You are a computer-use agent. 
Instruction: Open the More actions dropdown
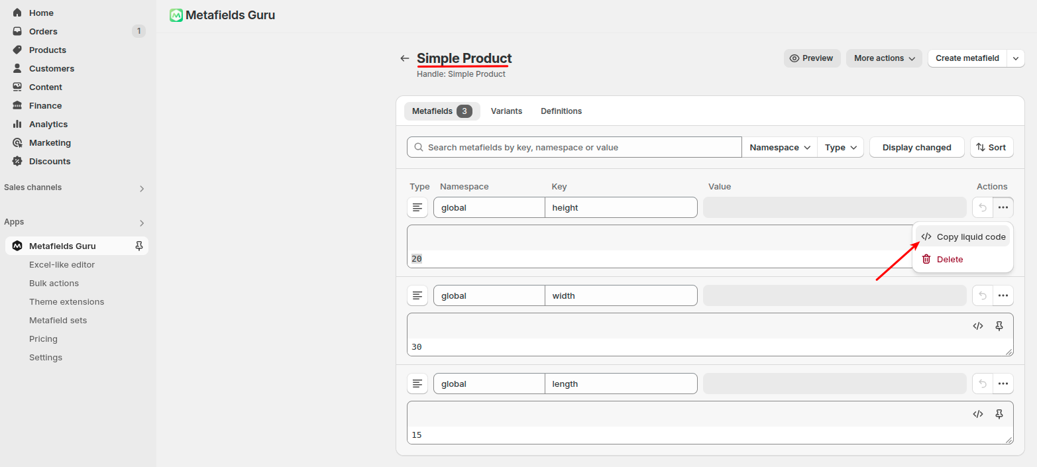(x=884, y=58)
